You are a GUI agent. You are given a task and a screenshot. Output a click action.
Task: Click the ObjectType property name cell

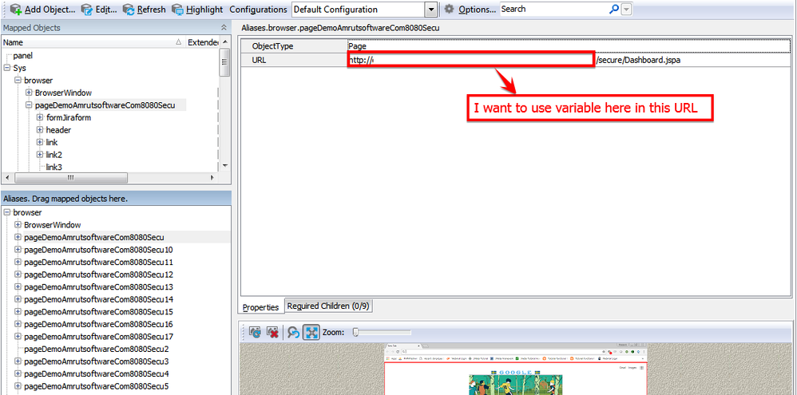click(x=295, y=46)
